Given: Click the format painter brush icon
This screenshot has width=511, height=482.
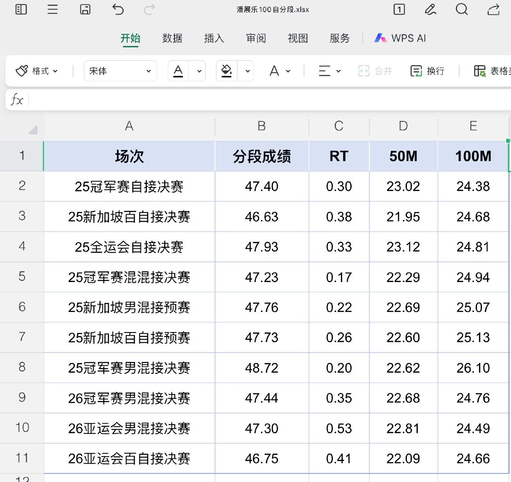Looking at the screenshot, I should [22, 71].
